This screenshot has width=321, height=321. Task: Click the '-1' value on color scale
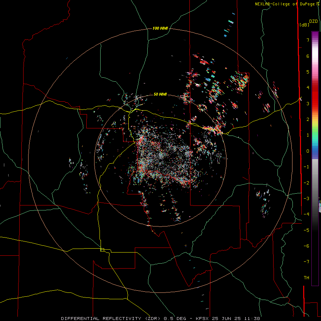pos(306,167)
